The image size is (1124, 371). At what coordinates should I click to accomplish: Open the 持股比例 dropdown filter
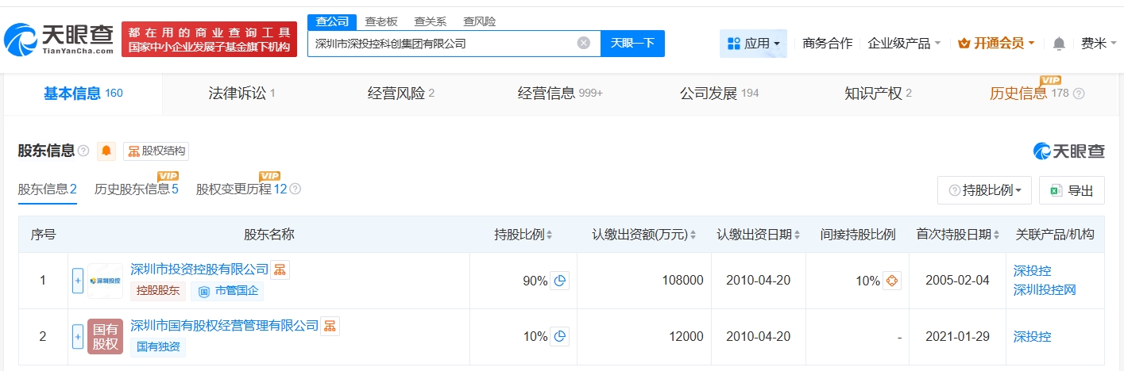point(984,190)
